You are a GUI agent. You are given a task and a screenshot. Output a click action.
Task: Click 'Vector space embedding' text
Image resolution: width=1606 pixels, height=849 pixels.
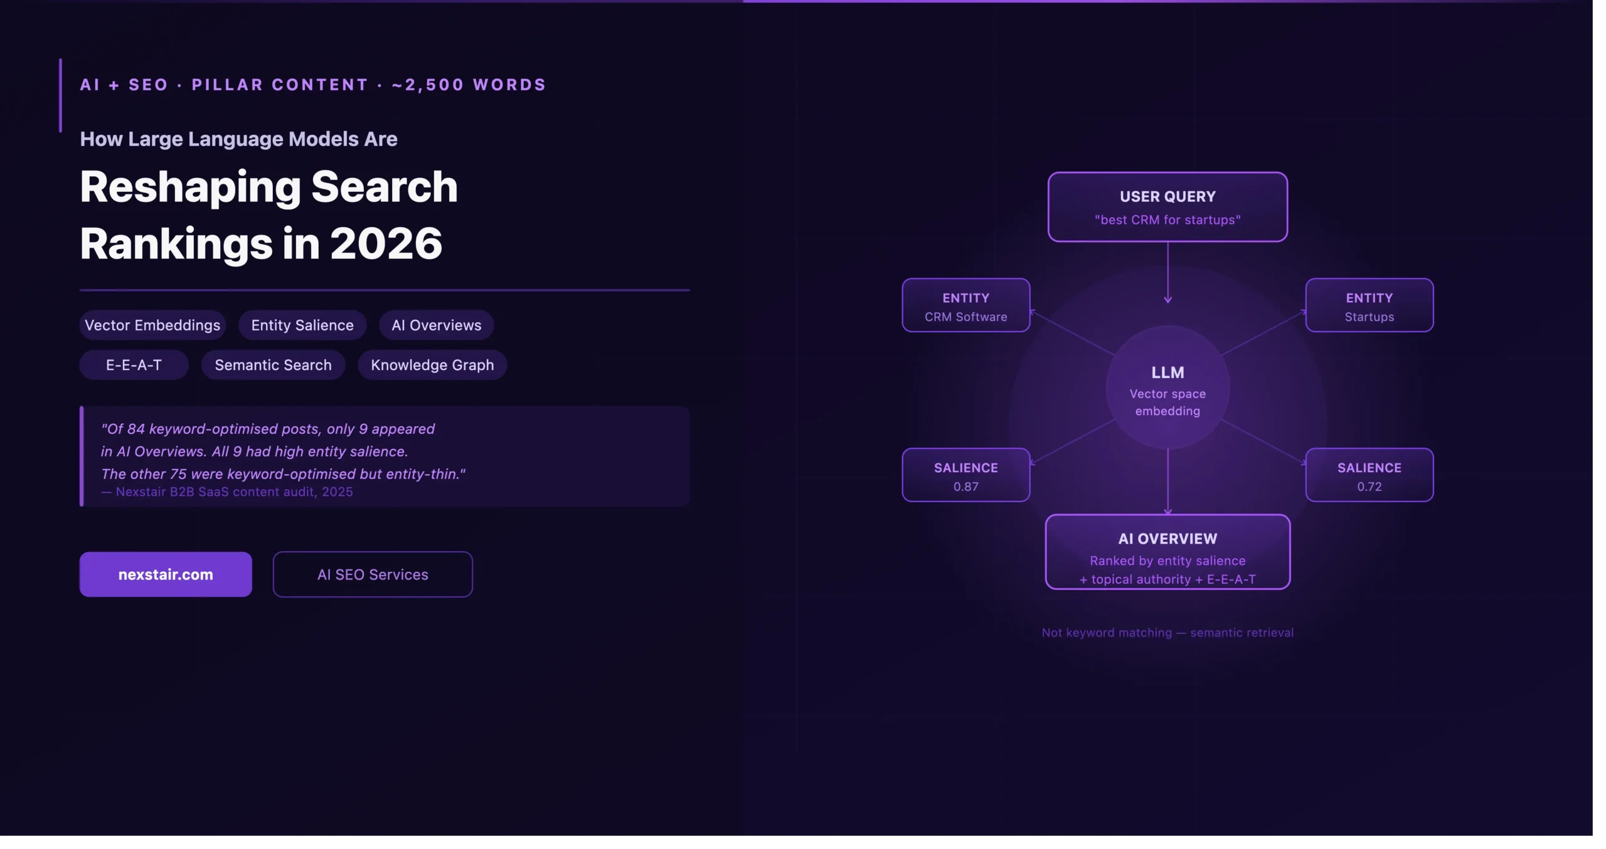click(1167, 403)
